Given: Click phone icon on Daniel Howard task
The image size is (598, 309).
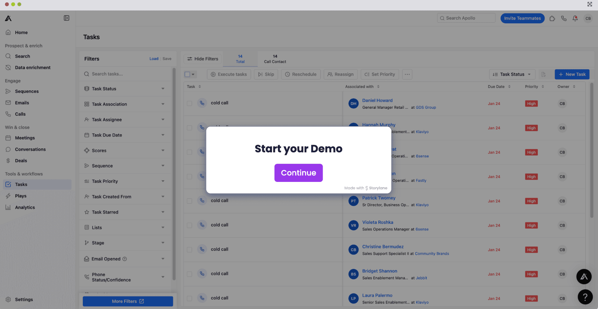Looking at the screenshot, I should (x=202, y=103).
